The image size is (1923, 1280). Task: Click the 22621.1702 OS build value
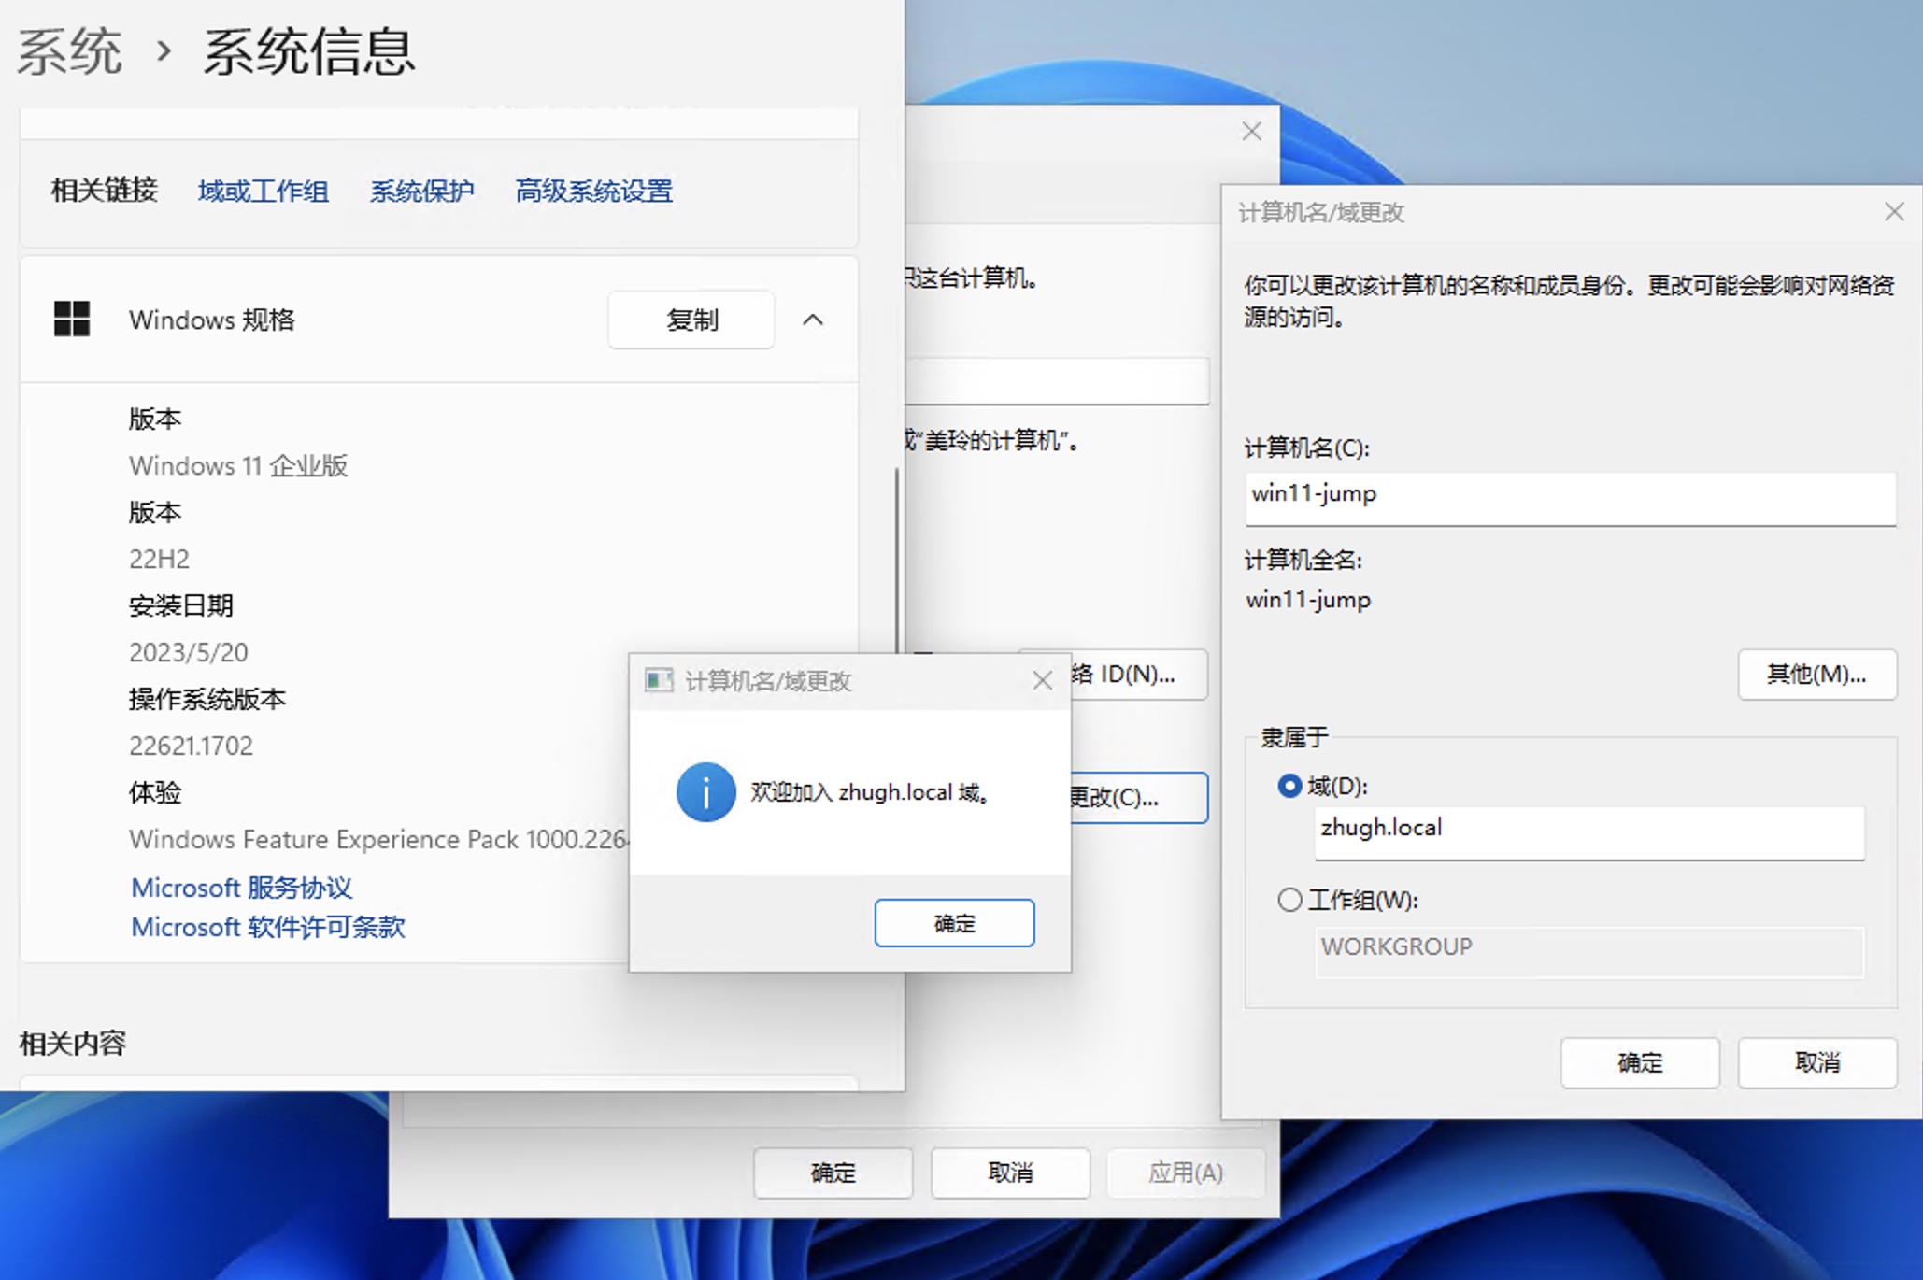(x=191, y=746)
